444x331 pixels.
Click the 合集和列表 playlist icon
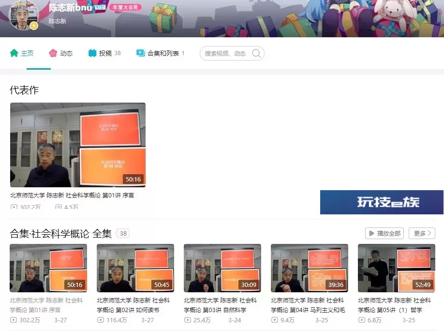tap(140, 53)
